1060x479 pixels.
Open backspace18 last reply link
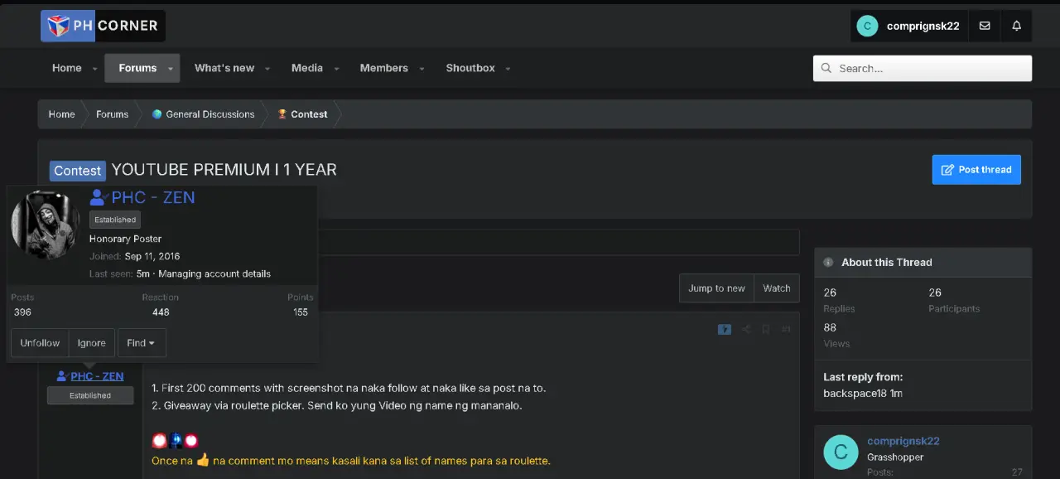tap(855, 394)
